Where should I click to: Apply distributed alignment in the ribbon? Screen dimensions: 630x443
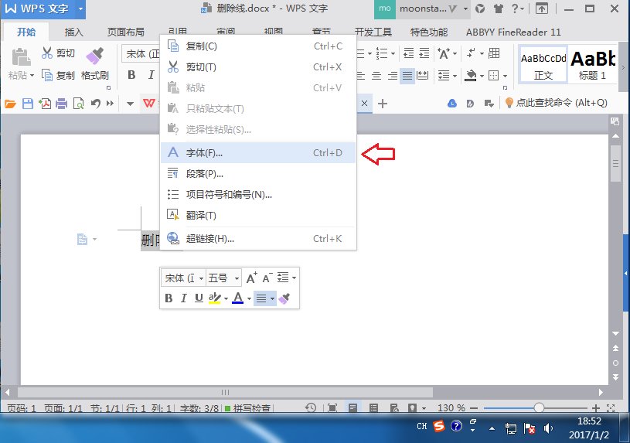click(423, 75)
